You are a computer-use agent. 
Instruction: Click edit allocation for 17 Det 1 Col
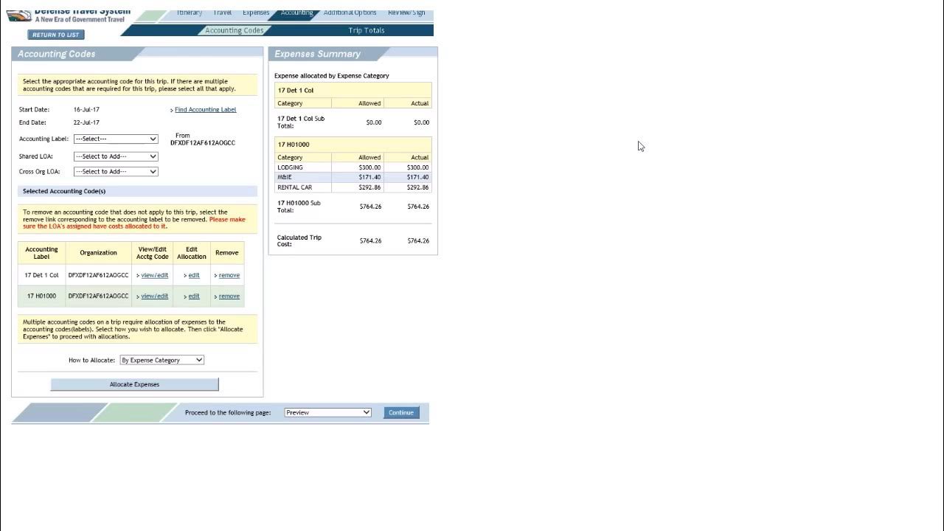pyautogui.click(x=194, y=275)
